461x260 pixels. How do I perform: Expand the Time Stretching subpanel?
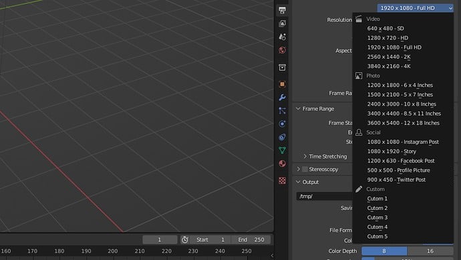pos(305,156)
